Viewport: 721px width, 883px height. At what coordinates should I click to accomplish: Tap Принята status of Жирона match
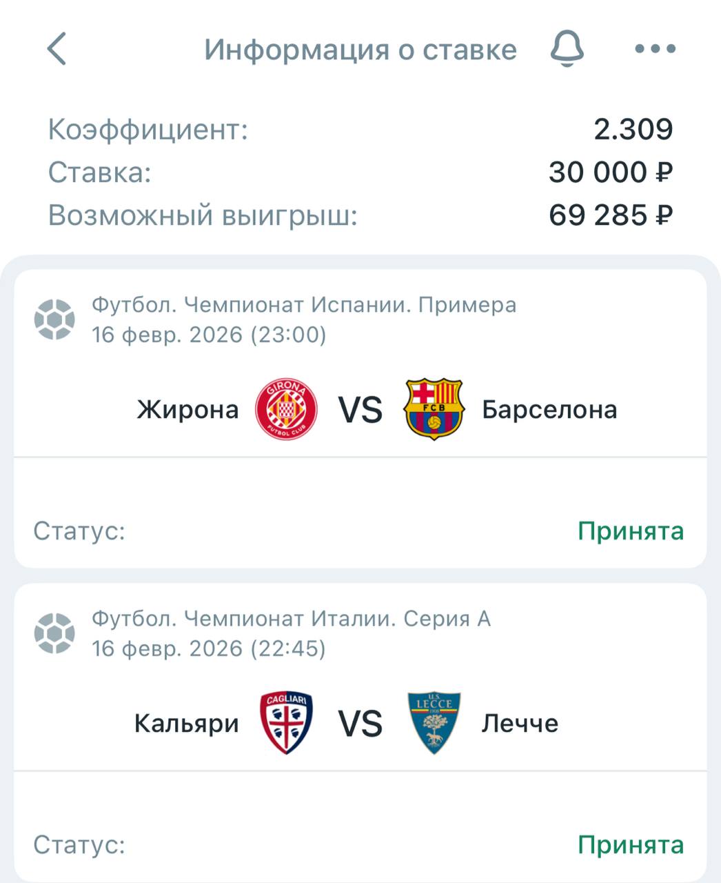(x=630, y=531)
